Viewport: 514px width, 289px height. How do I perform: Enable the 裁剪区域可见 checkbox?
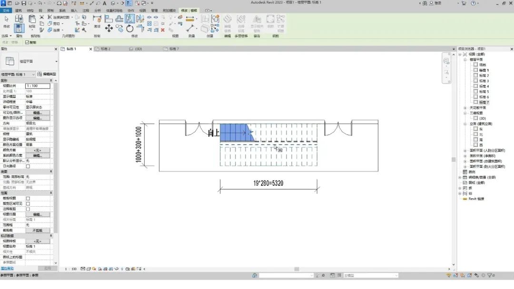tap(28, 203)
